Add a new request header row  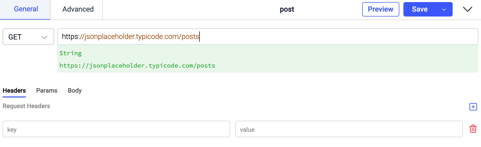click(x=473, y=107)
